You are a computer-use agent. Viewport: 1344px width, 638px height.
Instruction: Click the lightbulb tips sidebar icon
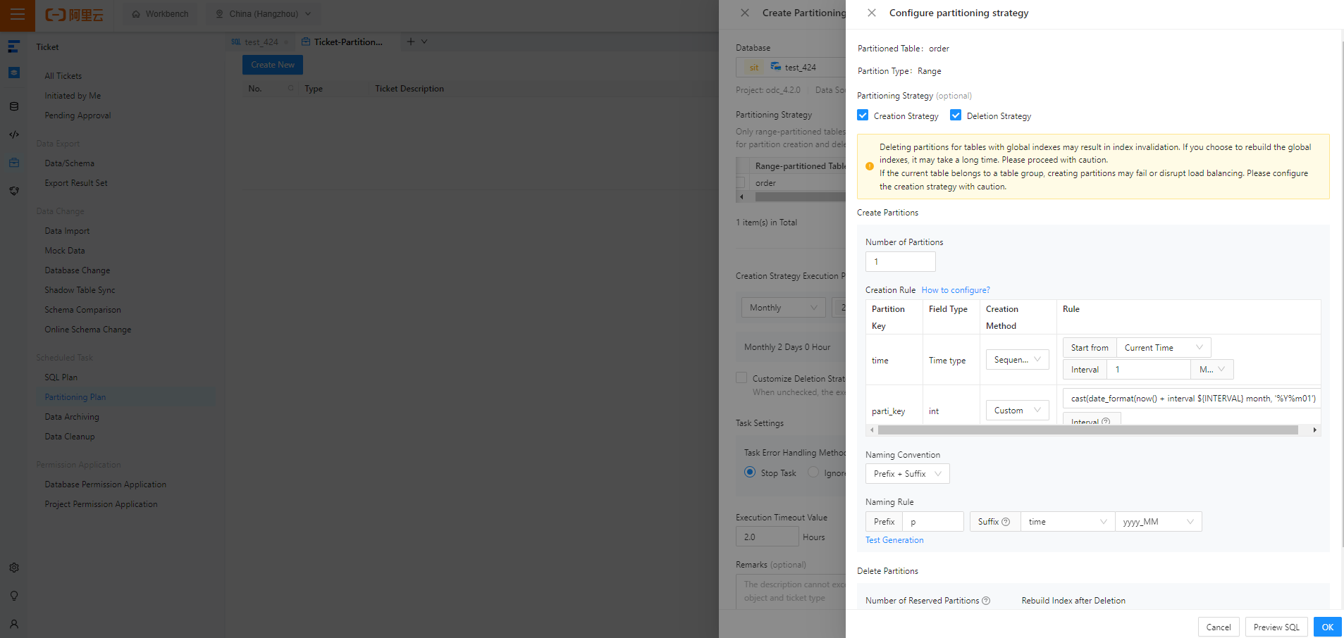[x=14, y=596]
